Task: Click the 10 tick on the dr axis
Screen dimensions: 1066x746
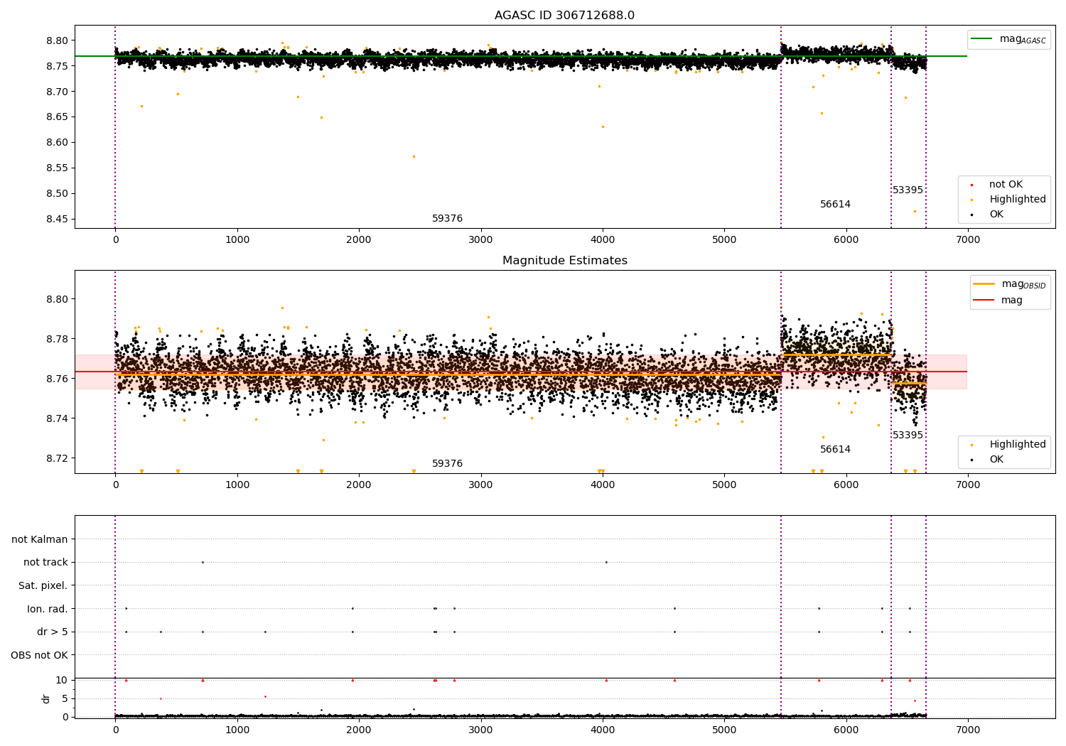Action: click(x=62, y=681)
